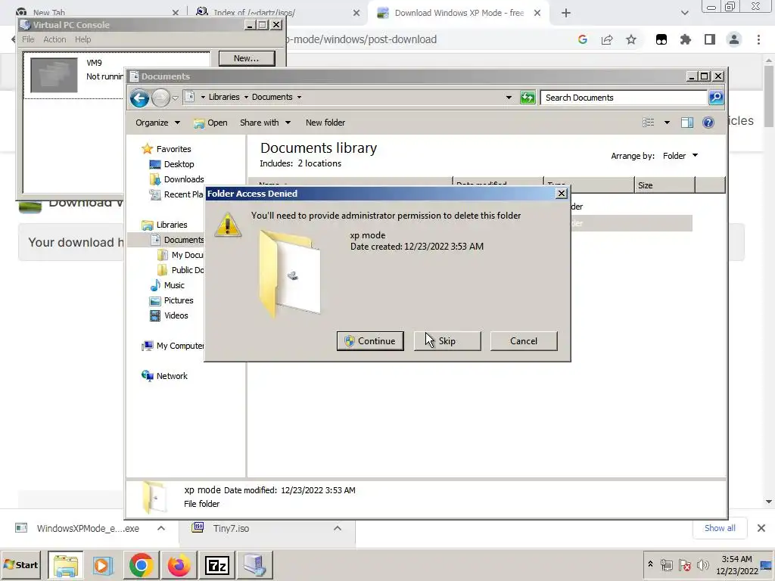Viewport: 775px width, 581px height.
Task: Click Windows Media Player taskbar icon
Action: 103,564
